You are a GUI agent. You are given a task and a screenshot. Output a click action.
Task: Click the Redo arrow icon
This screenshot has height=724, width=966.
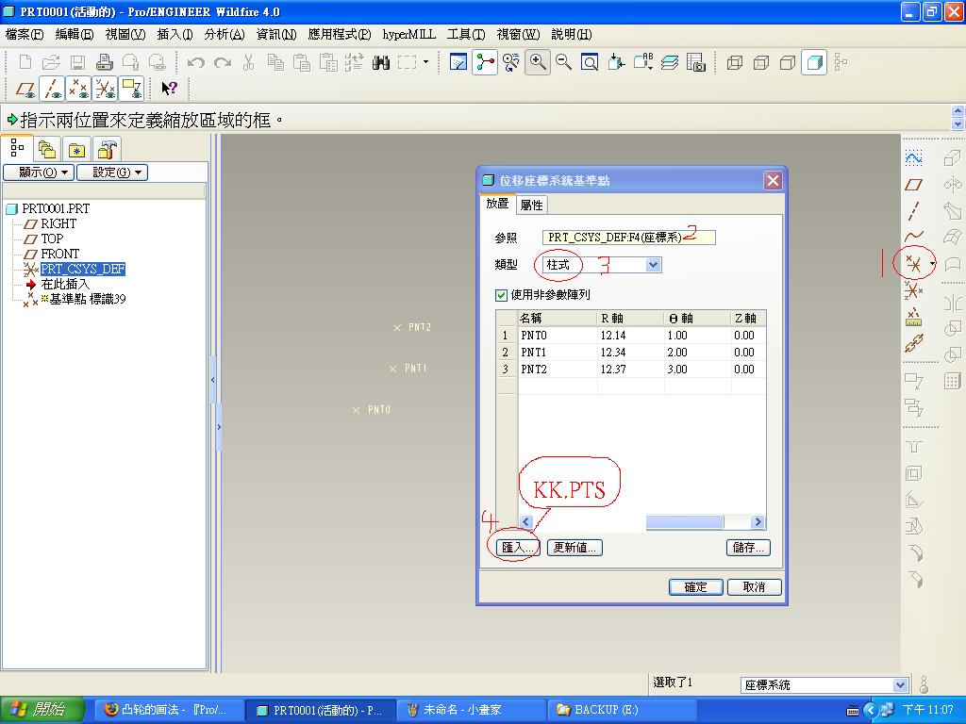[223, 62]
